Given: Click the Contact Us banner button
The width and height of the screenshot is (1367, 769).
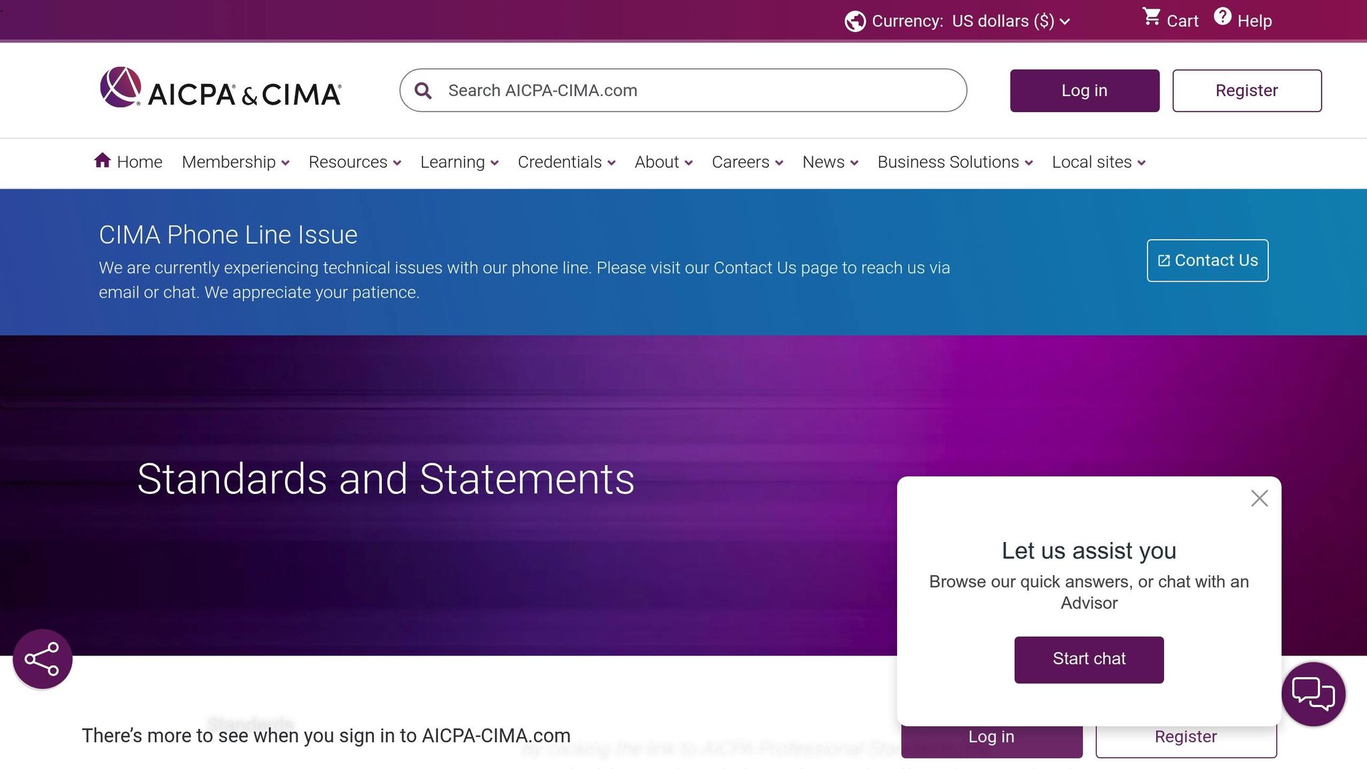Looking at the screenshot, I should pos(1207,260).
